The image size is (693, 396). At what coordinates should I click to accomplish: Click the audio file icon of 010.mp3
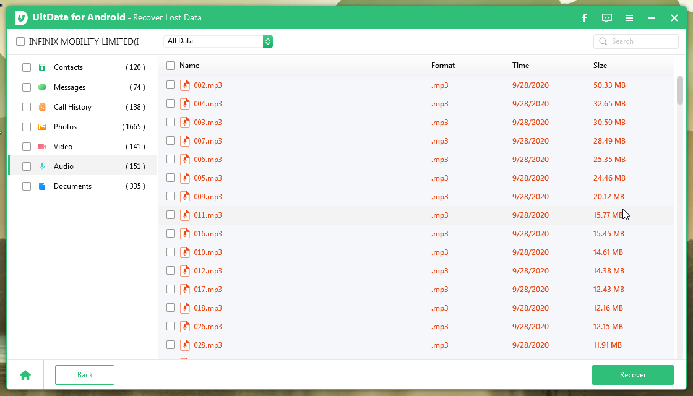(x=185, y=252)
